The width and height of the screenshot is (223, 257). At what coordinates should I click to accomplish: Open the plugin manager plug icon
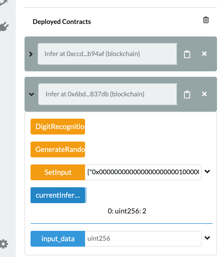coord(4,27)
